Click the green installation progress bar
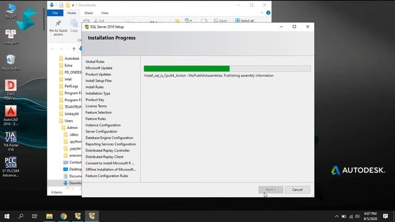 (186, 68)
